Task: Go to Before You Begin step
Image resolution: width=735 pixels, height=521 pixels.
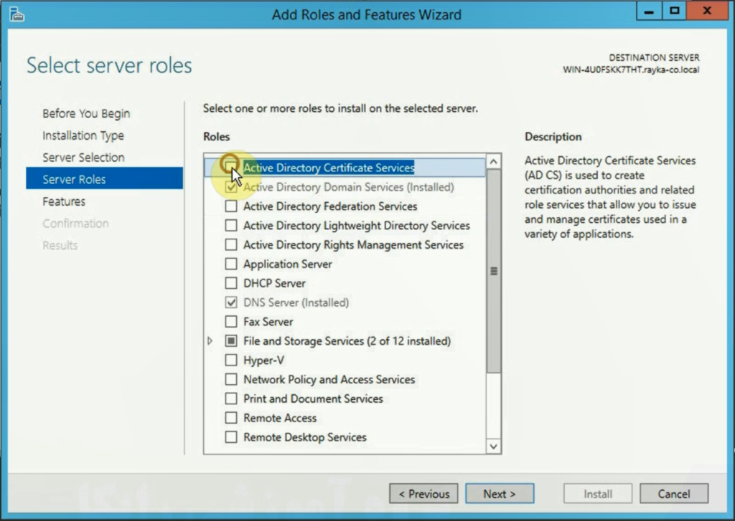Action: click(x=86, y=113)
